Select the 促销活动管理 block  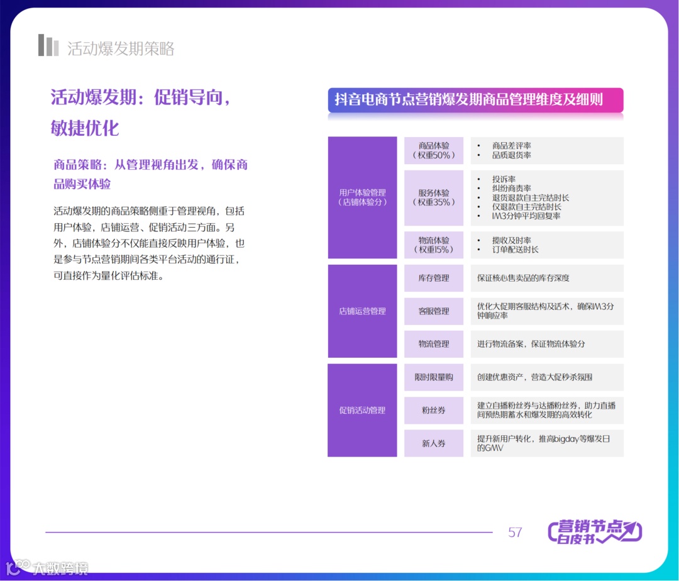pyautogui.click(x=363, y=410)
